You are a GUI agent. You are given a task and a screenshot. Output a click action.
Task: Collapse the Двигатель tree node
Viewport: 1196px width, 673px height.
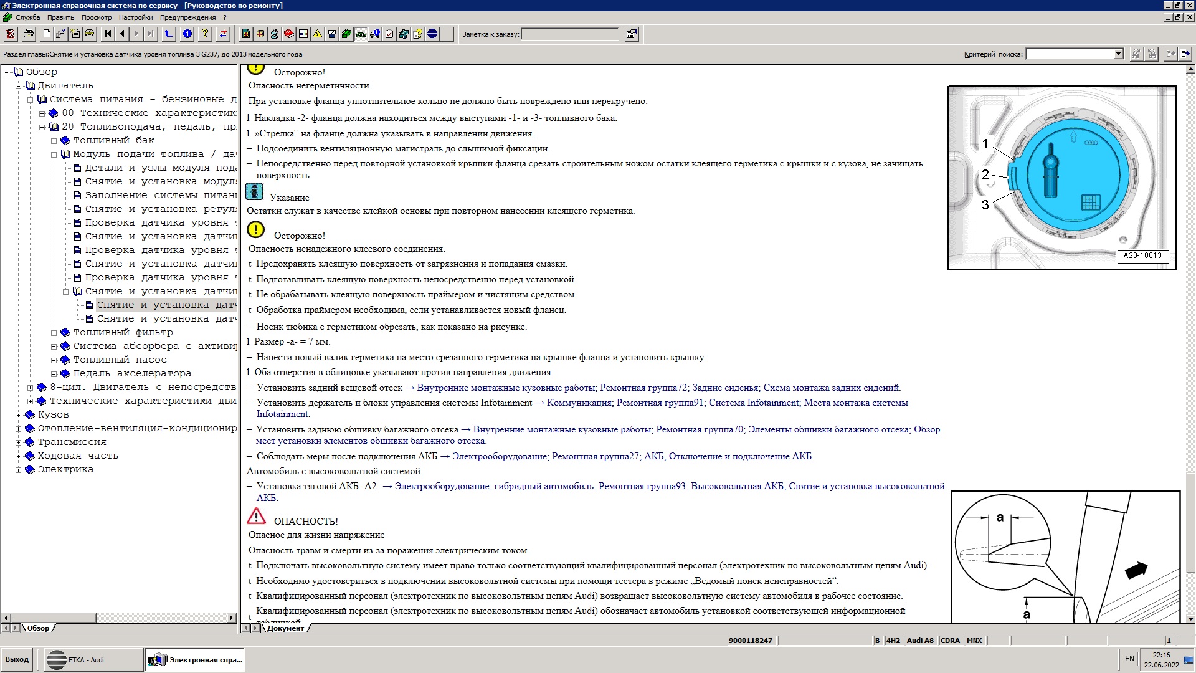click(x=19, y=86)
